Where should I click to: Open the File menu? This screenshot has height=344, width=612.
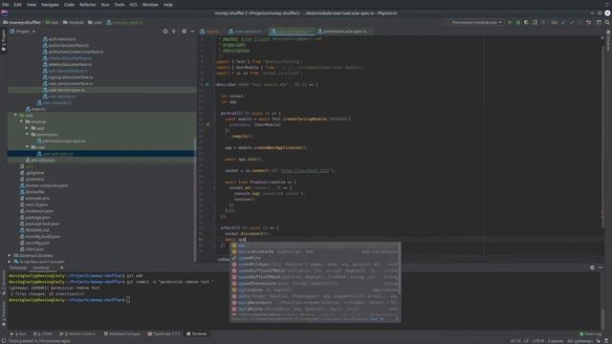click(6, 5)
